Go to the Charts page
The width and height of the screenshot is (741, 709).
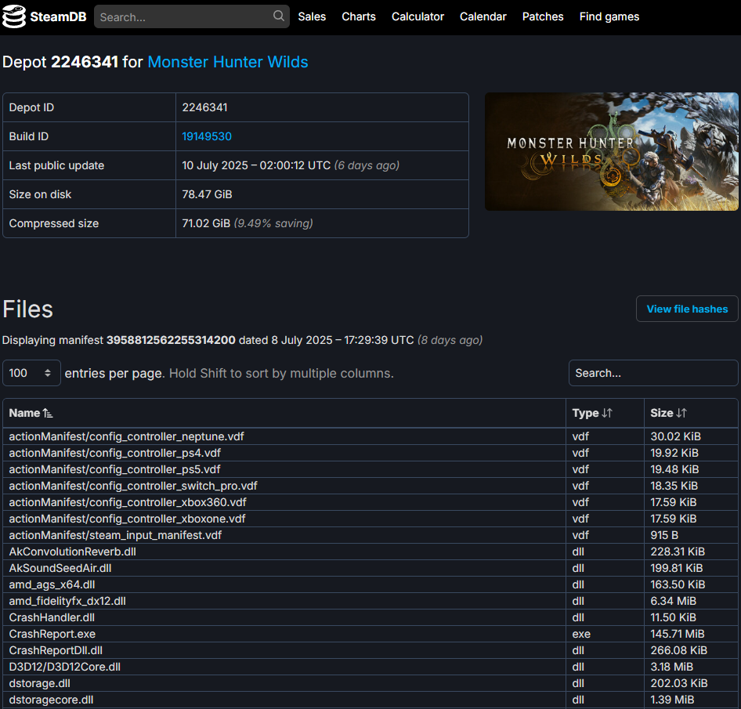point(359,16)
